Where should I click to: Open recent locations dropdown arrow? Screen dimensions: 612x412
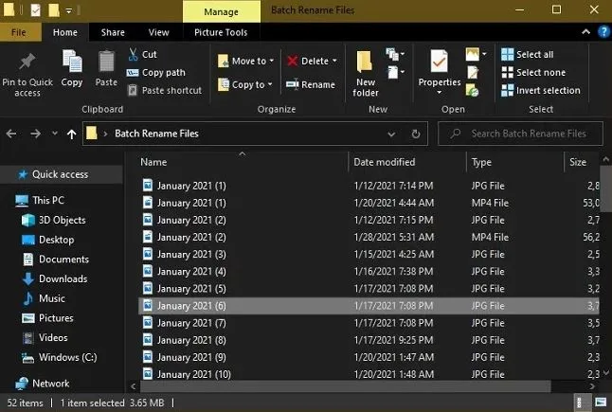point(55,134)
